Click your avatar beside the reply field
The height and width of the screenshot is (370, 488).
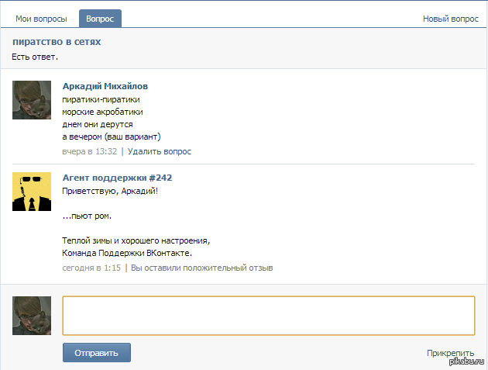[32, 315]
